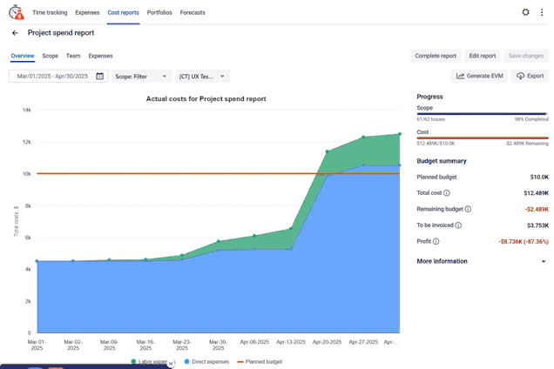
Task: Click the Complete report button
Action: (436, 56)
